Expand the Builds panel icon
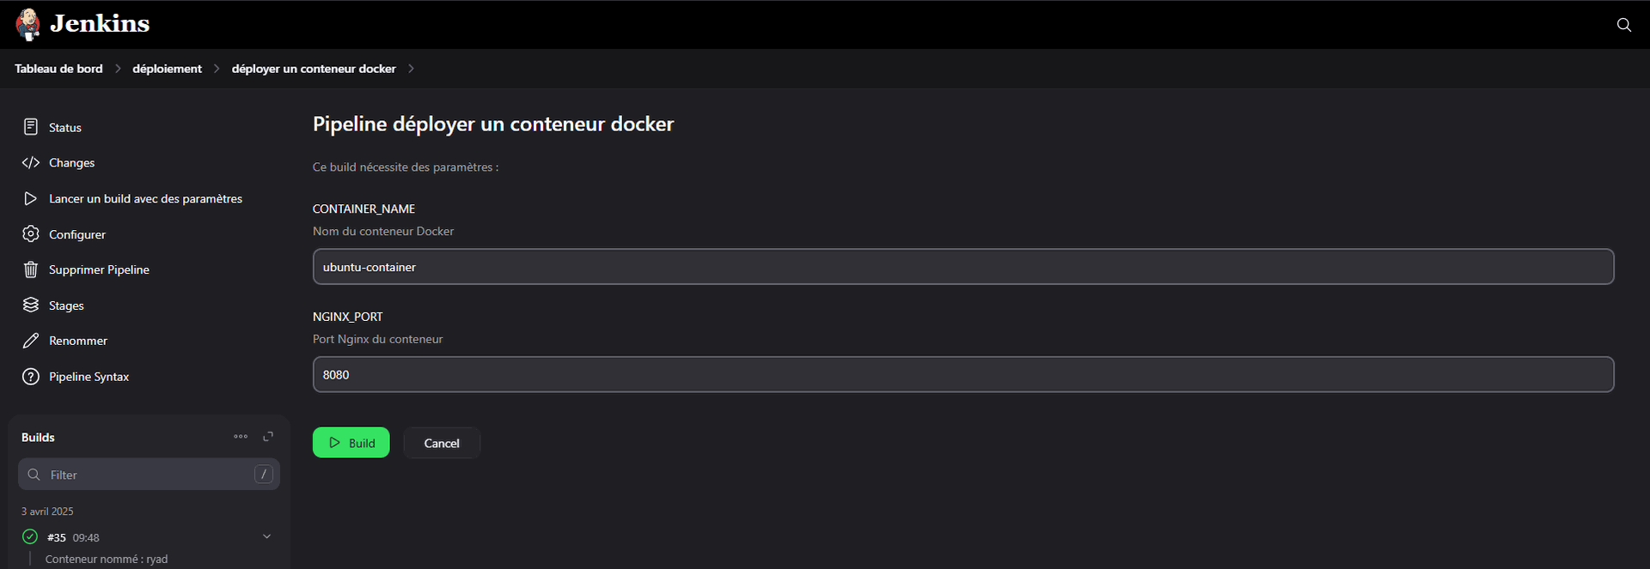 (268, 437)
